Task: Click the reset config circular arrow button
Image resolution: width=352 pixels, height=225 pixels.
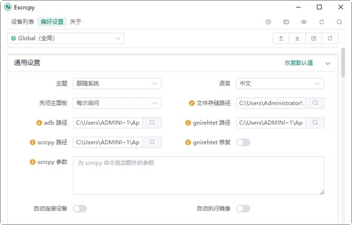Action: (x=330, y=38)
